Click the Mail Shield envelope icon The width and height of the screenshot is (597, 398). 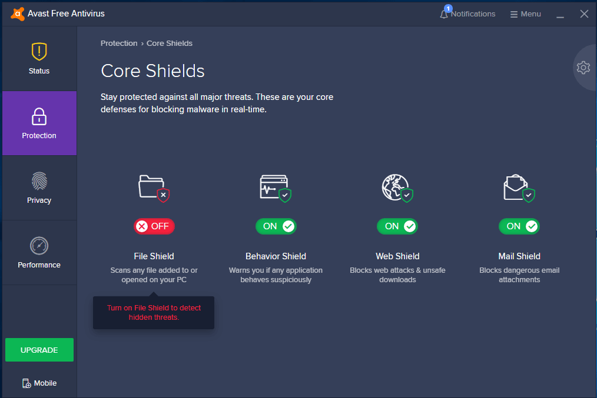(518, 187)
